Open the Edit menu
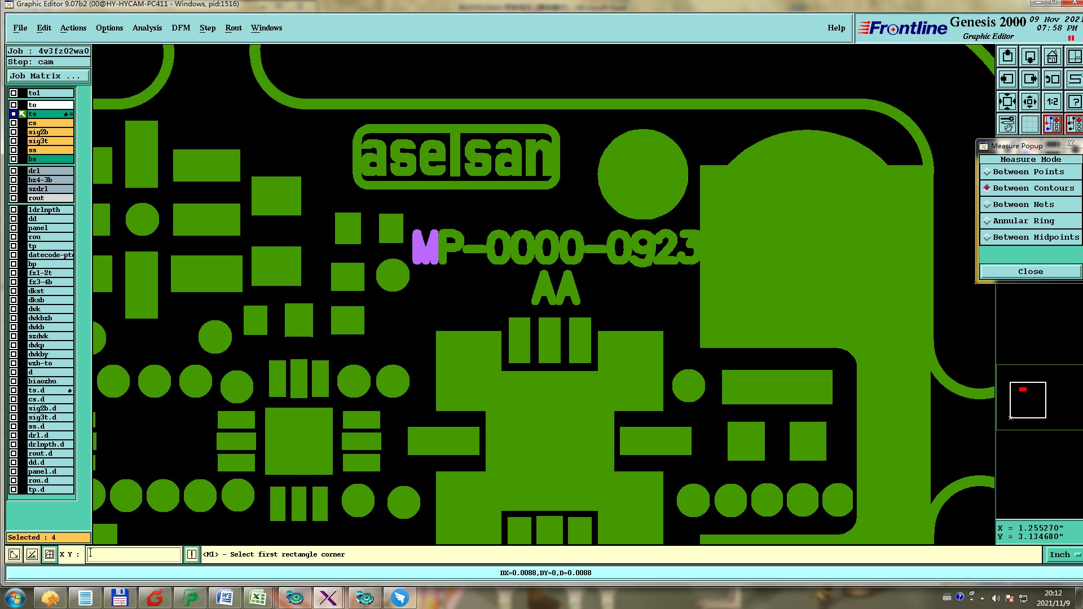Screen dimensions: 1083x609 44,28
